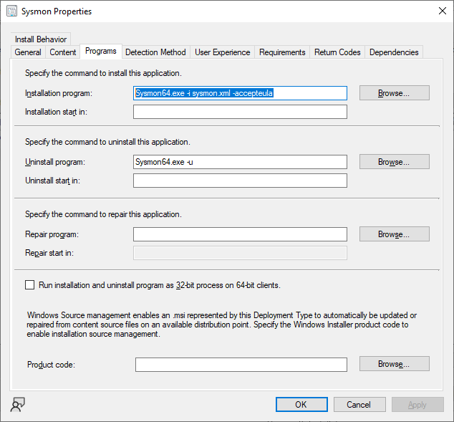This screenshot has width=454, height=422.
Task: Click the 'Uninstall program:' label
Action: (x=55, y=162)
